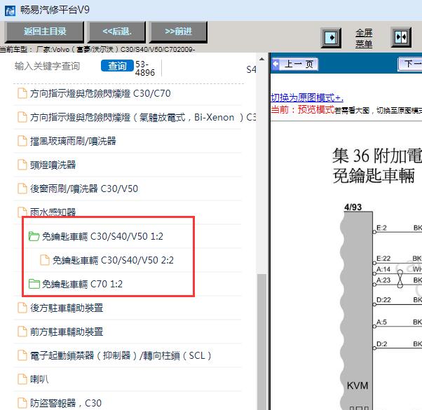Viewport: 422px width, 410px height.
Task: Open the 喇叭 entry
Action: tap(39, 379)
